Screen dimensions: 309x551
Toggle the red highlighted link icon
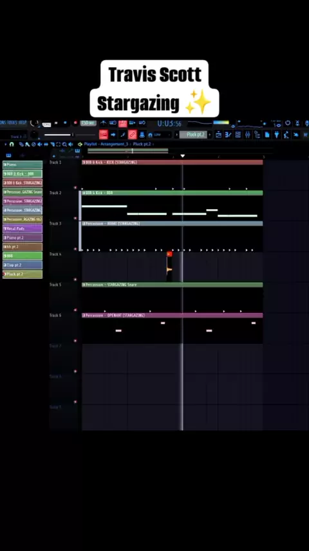[132, 134]
